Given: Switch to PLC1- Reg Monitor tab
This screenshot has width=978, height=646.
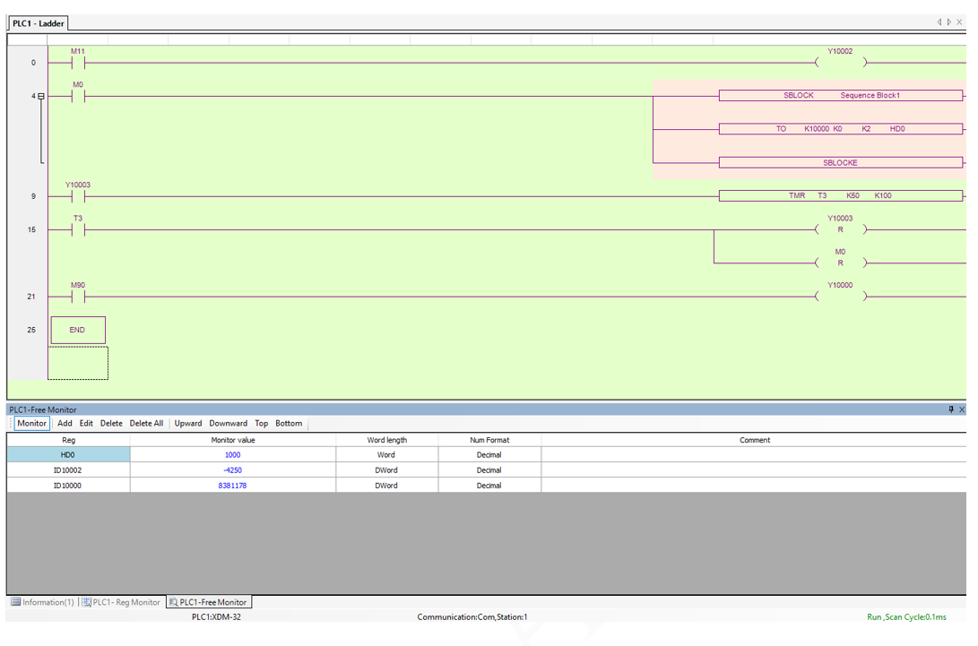Looking at the screenshot, I should tap(121, 602).
